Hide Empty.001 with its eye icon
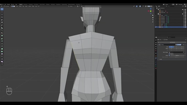The image size is (187, 105). [184, 13]
